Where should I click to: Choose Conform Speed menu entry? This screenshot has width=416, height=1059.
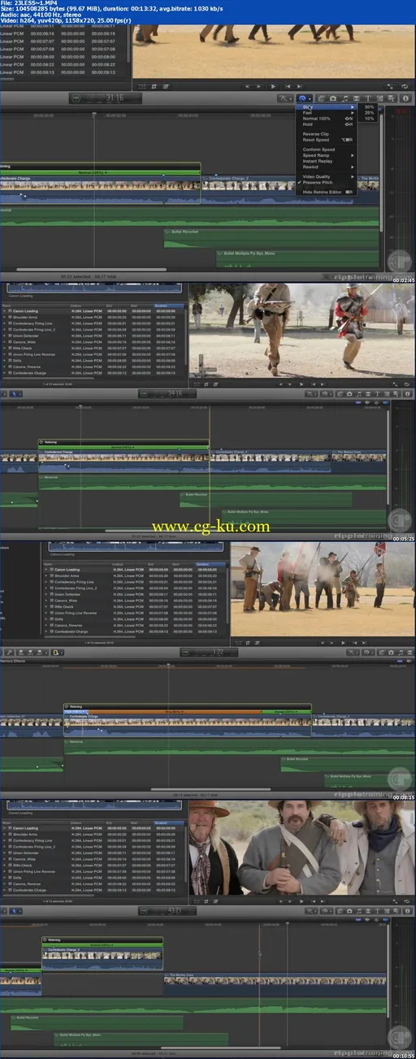328,150
